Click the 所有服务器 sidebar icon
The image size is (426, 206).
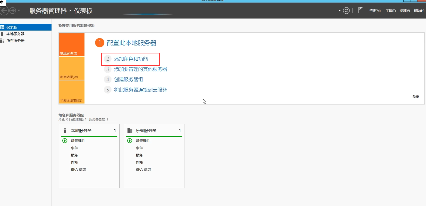pyautogui.click(x=2, y=41)
